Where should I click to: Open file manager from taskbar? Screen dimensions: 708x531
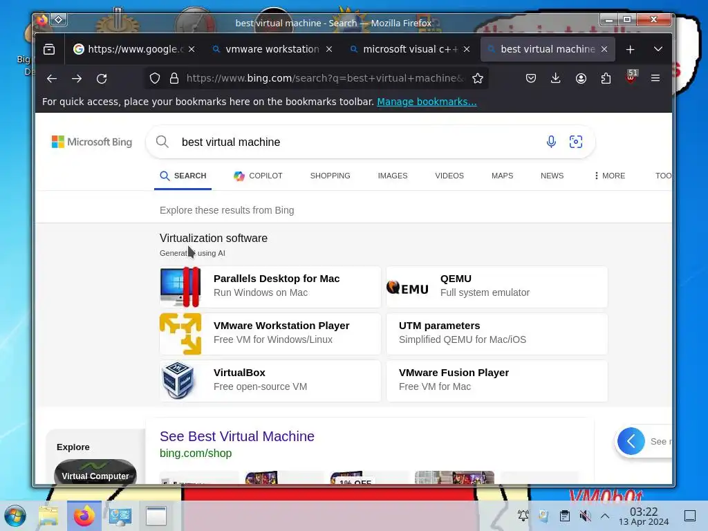(48, 516)
